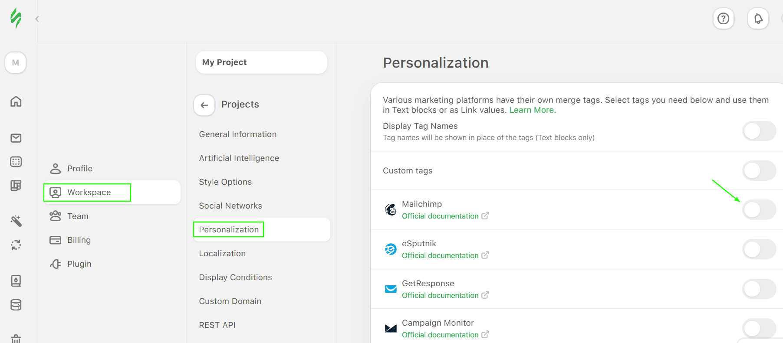
Task: Open the M account avatar
Action: click(16, 62)
